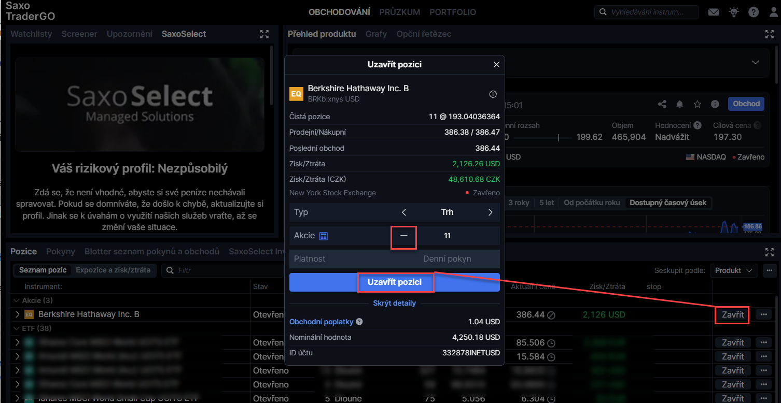Open the OBCHODOVÁNÍ main tab
The height and width of the screenshot is (403, 781).
click(x=339, y=12)
